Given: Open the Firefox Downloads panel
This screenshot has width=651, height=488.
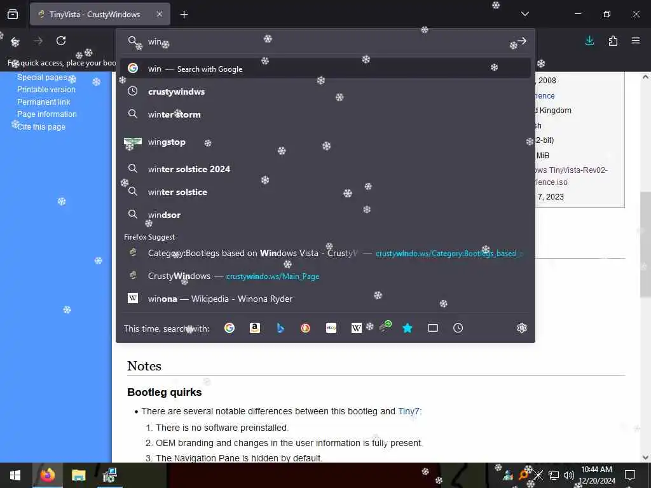Looking at the screenshot, I should pyautogui.click(x=589, y=41).
